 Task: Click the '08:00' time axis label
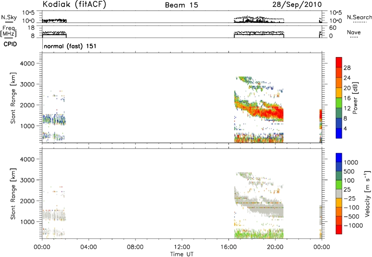point(135,247)
